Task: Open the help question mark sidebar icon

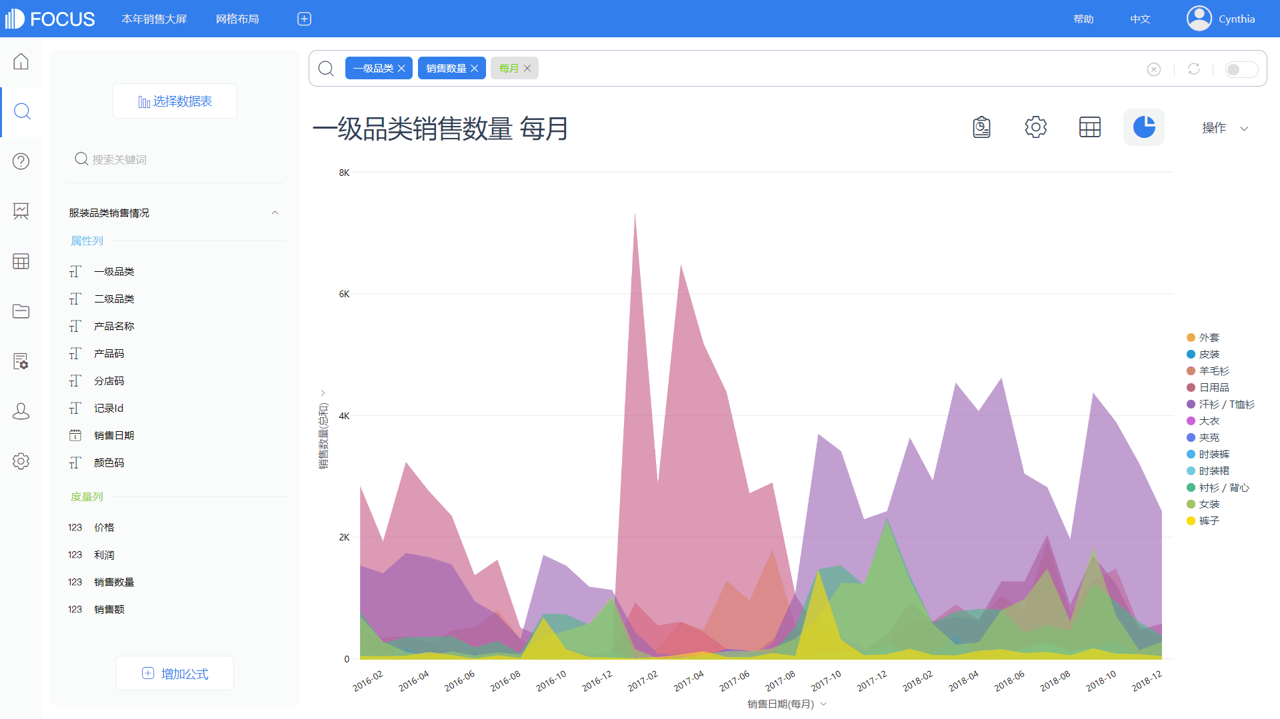Action: [21, 161]
